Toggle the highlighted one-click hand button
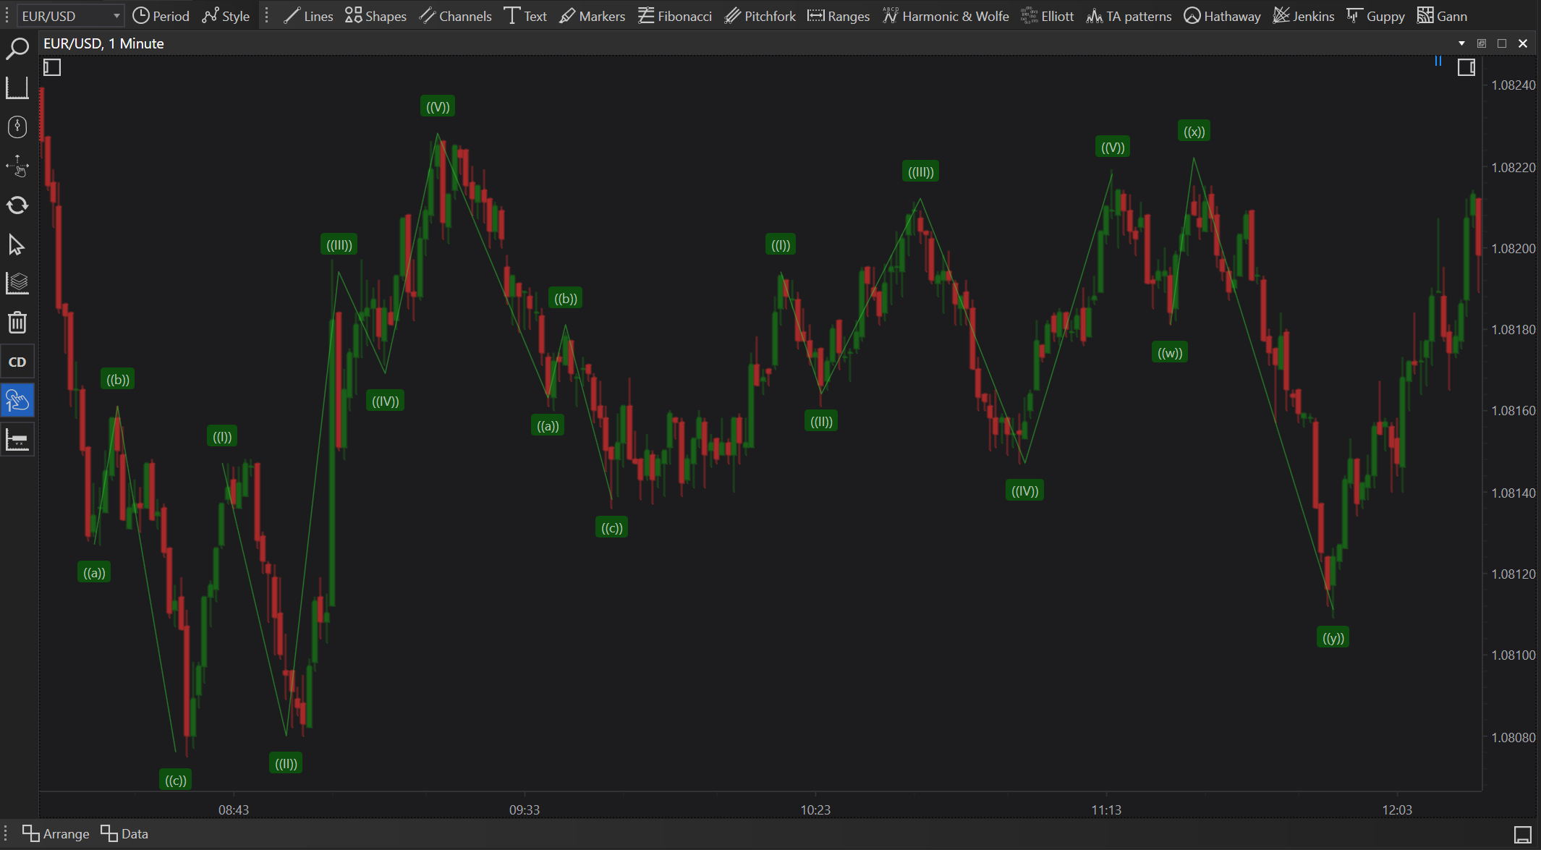The image size is (1541, 850). tap(17, 400)
